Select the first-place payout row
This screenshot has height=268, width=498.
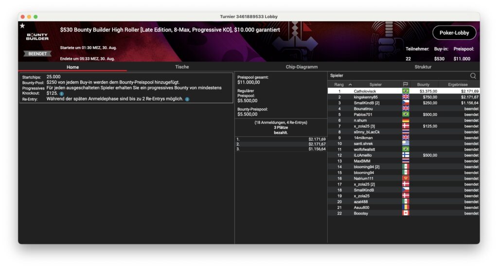[x=281, y=139]
